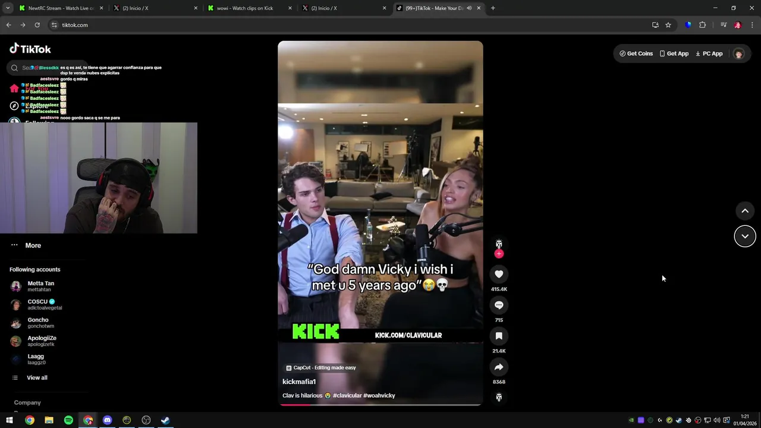Open OBS Studio from the taskbar
This screenshot has width=761, height=428.
(x=146, y=420)
